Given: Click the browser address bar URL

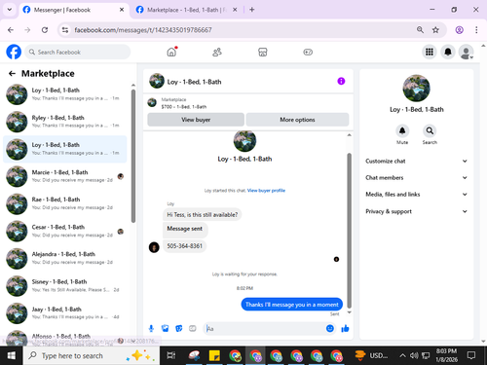Looking at the screenshot, I should [x=143, y=30].
